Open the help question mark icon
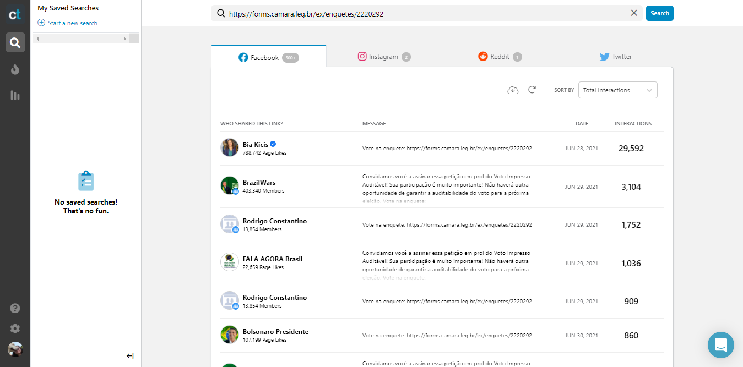Image resolution: width=743 pixels, height=367 pixels. (x=15, y=308)
